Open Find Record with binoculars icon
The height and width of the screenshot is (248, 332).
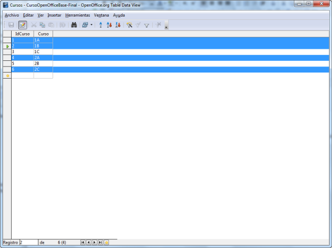pyautogui.click(x=74, y=25)
